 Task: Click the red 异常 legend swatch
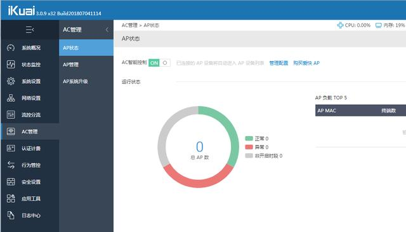[x=249, y=147]
